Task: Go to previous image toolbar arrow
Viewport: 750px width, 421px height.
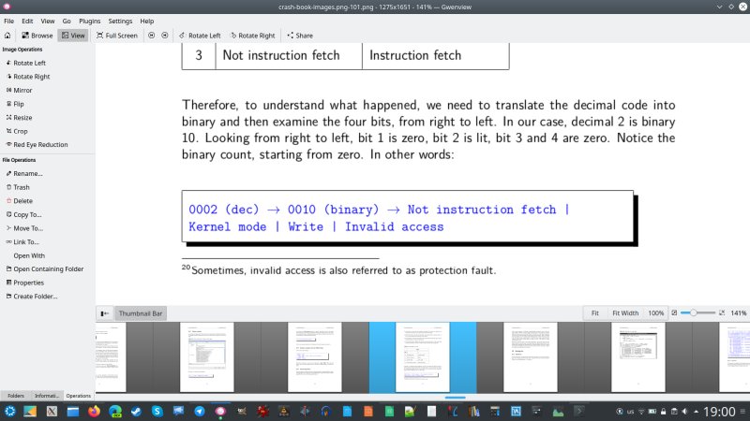Action: 151,36
